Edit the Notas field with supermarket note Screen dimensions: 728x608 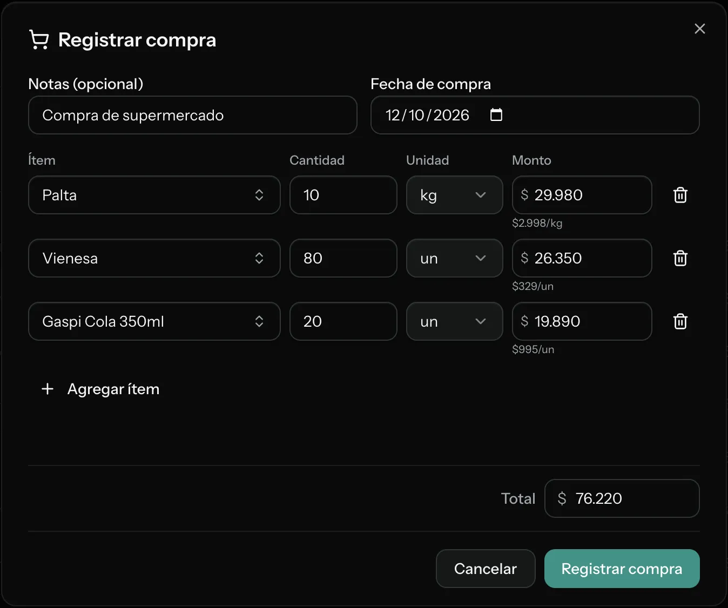(x=193, y=115)
